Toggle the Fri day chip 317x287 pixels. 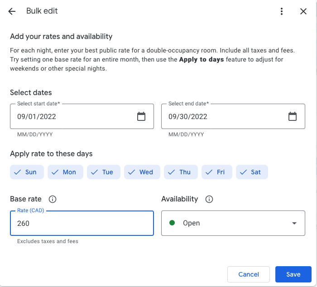pyautogui.click(x=217, y=172)
